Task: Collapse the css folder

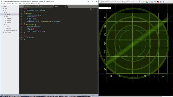Action: click(3, 12)
